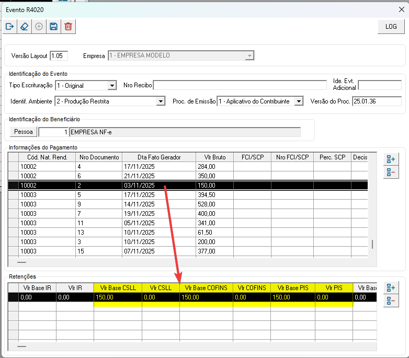The height and width of the screenshot is (358, 409).
Task: Click the Vlr CSLL column header
Action: 161,287
